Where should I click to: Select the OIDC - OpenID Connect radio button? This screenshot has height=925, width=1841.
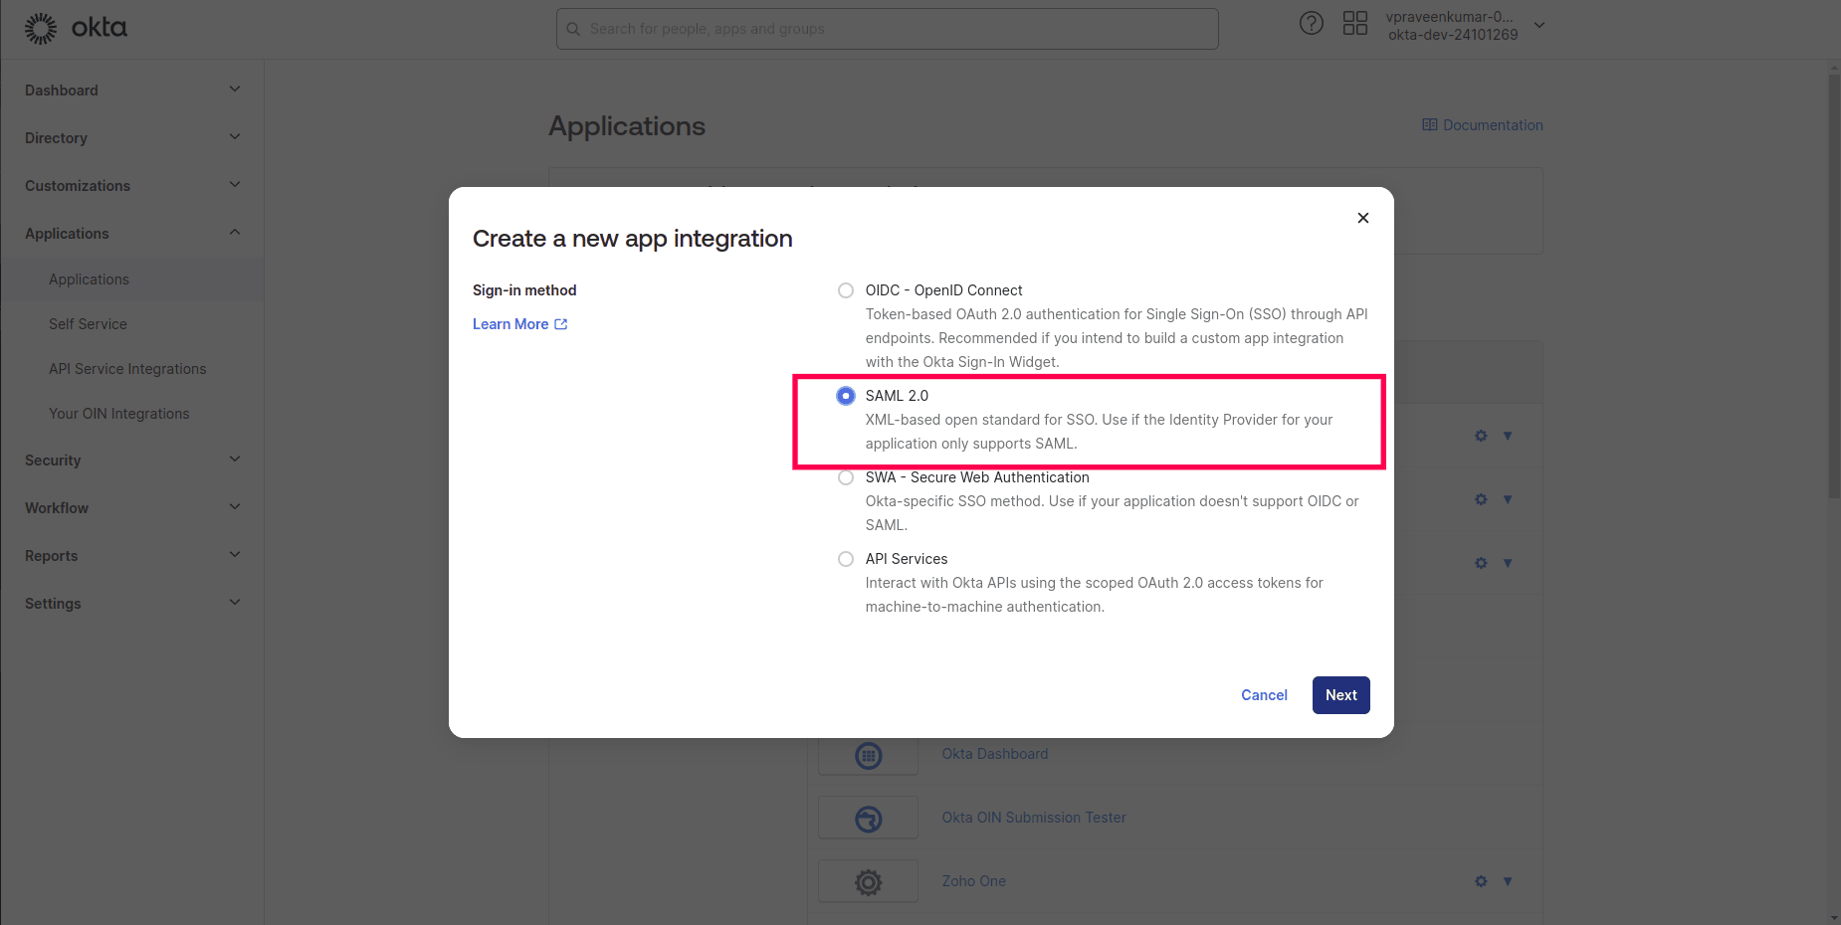pyautogui.click(x=845, y=289)
